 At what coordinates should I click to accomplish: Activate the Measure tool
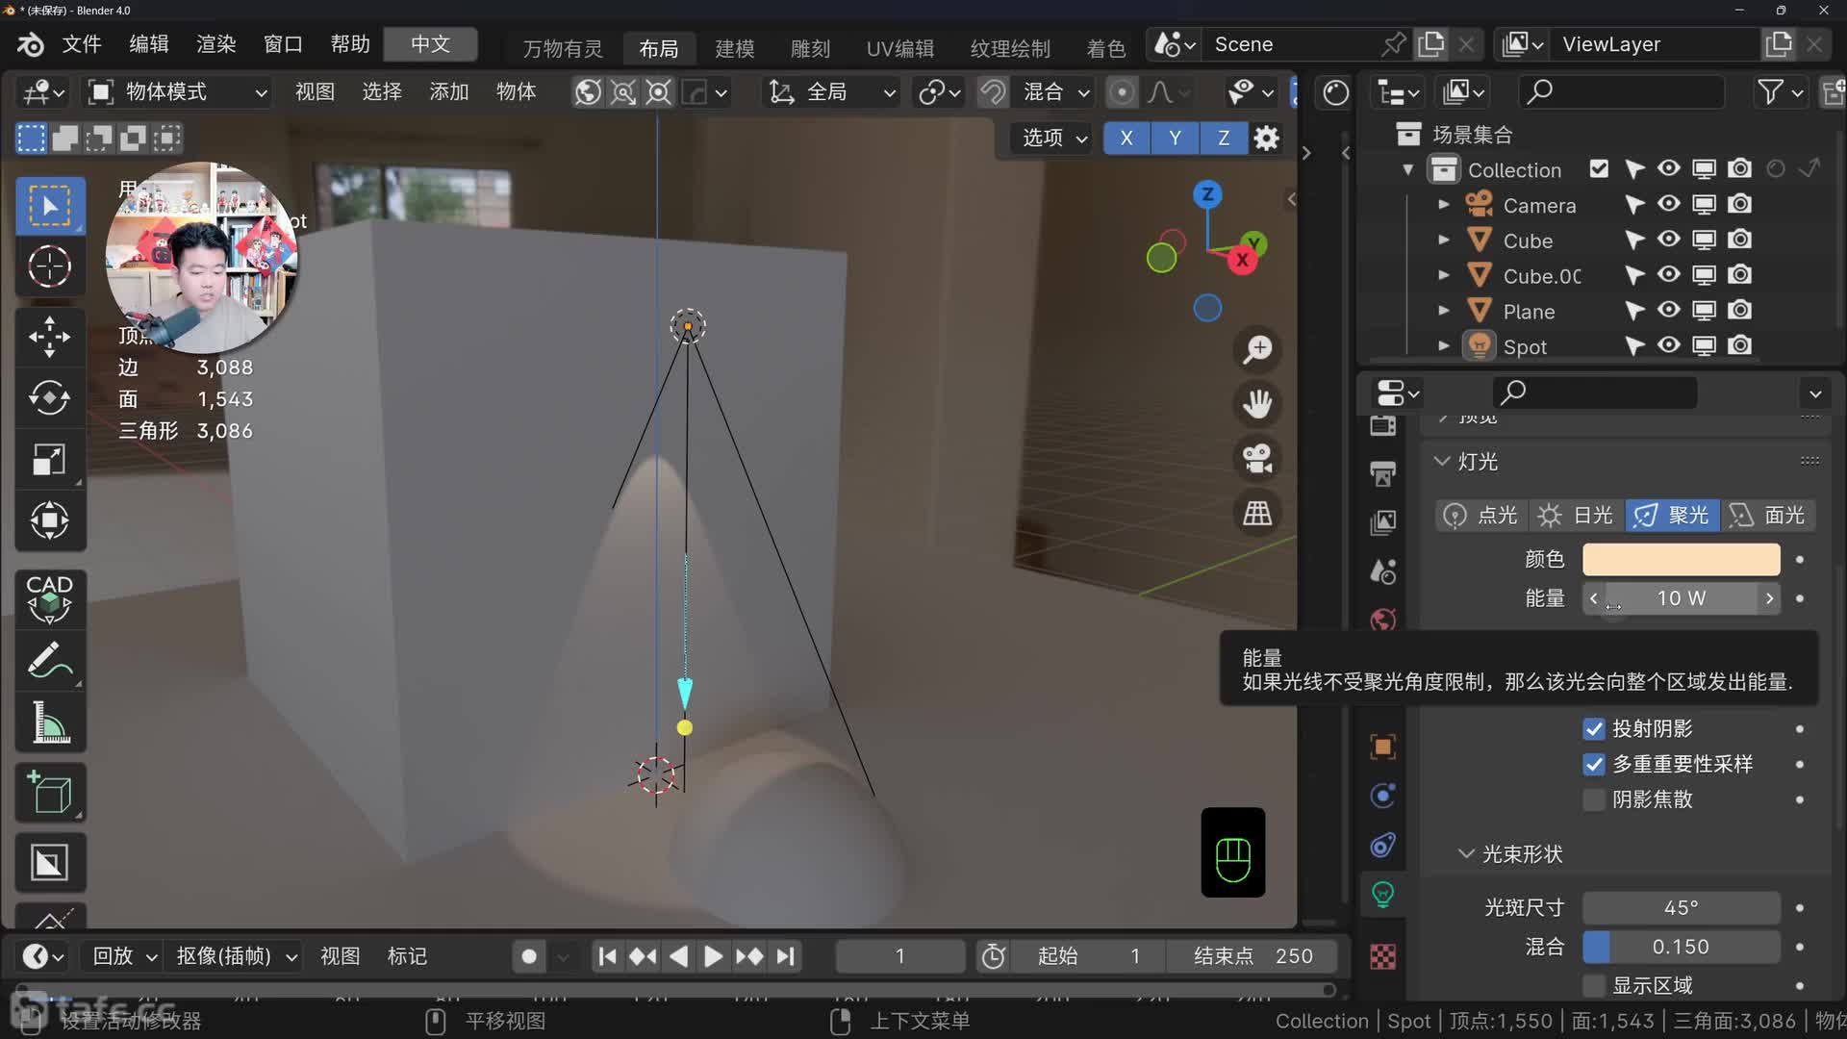pyautogui.click(x=49, y=723)
